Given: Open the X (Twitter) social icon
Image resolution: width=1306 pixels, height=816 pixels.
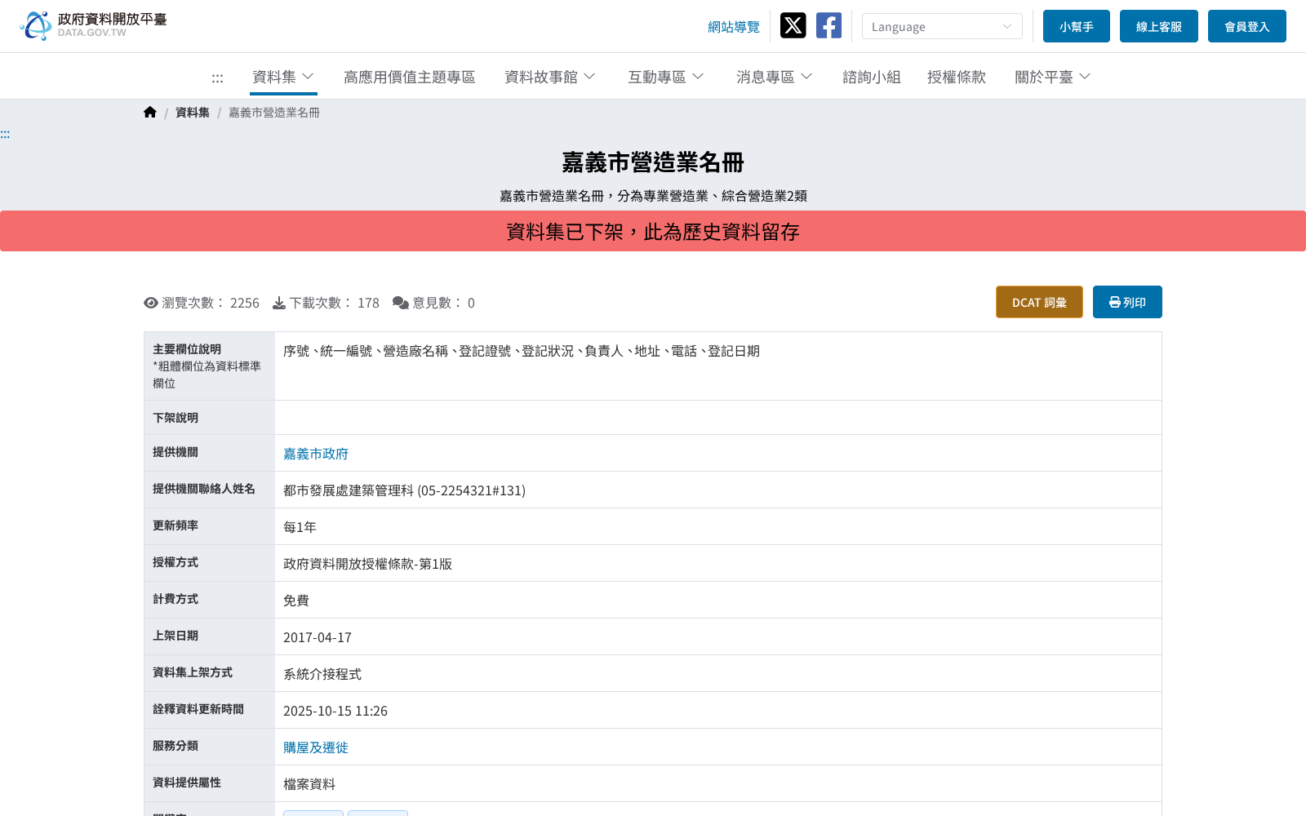Looking at the screenshot, I should 793,25.
